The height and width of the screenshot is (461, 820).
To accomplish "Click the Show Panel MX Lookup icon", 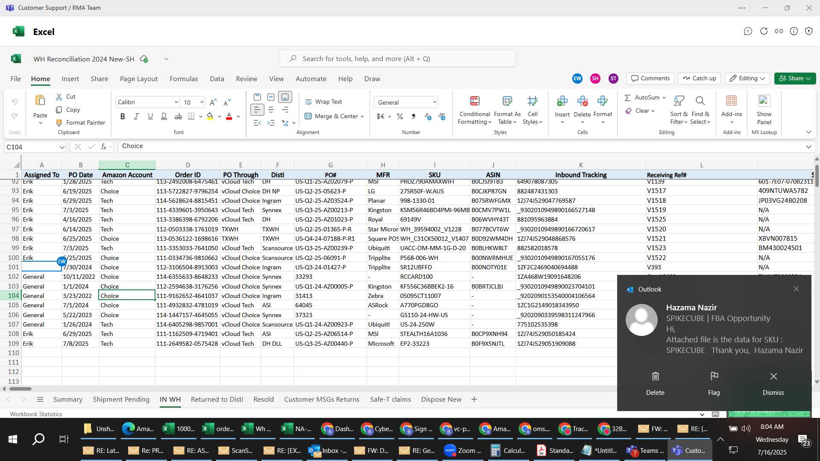I will 764,101.
